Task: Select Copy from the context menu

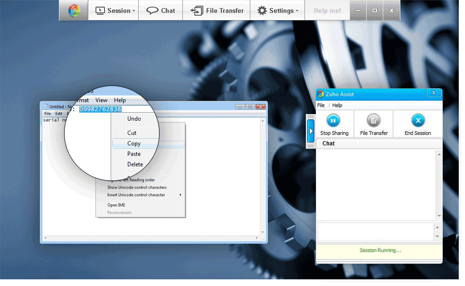Action: pyautogui.click(x=134, y=143)
